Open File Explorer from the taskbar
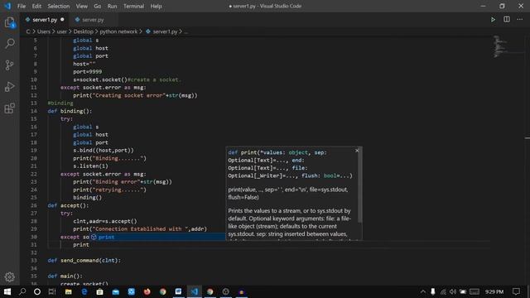 [68, 291]
